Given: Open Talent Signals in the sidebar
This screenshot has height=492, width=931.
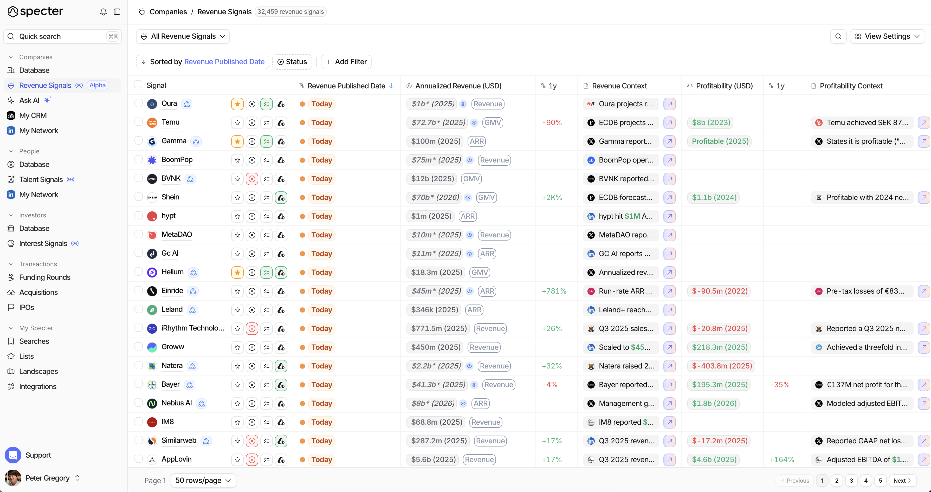Looking at the screenshot, I should (x=41, y=179).
